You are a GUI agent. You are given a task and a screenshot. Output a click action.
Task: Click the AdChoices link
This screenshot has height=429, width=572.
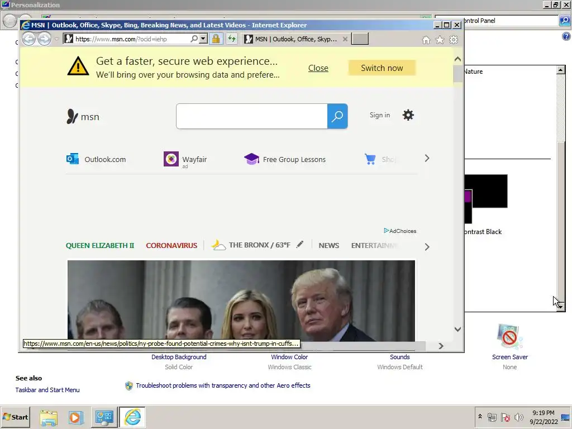click(x=400, y=231)
